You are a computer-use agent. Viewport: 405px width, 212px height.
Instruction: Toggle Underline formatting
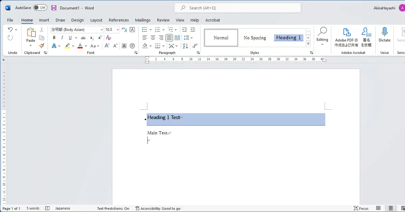[x=70, y=38]
